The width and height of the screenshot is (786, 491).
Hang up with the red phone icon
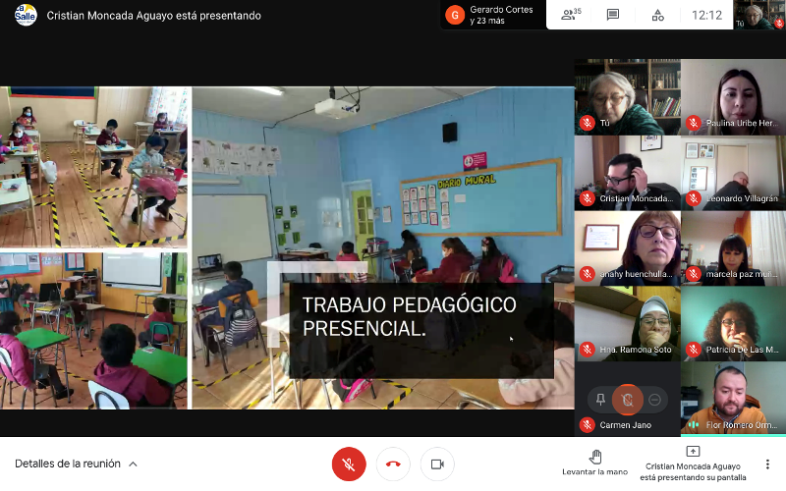pyautogui.click(x=393, y=464)
